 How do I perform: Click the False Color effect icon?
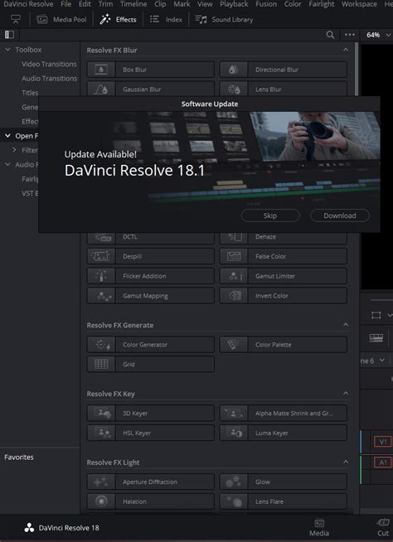tap(234, 256)
